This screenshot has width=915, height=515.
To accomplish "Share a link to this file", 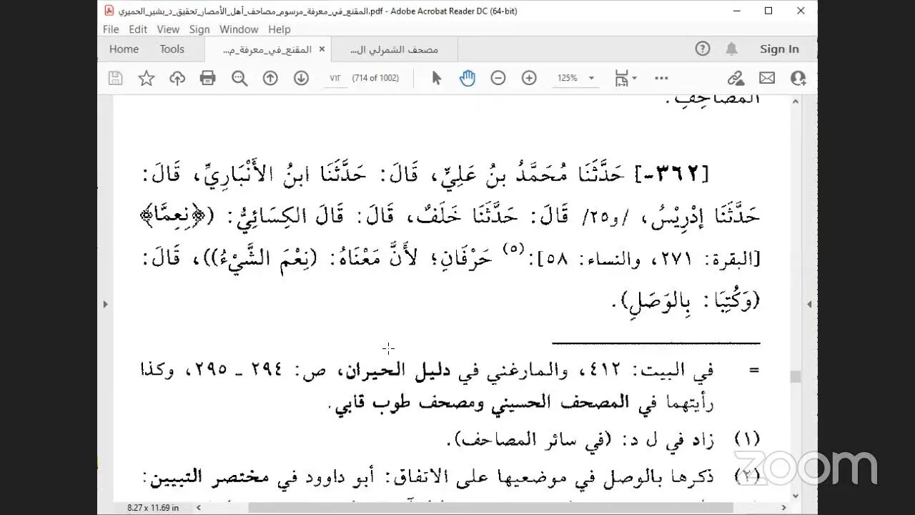I will coord(736,78).
